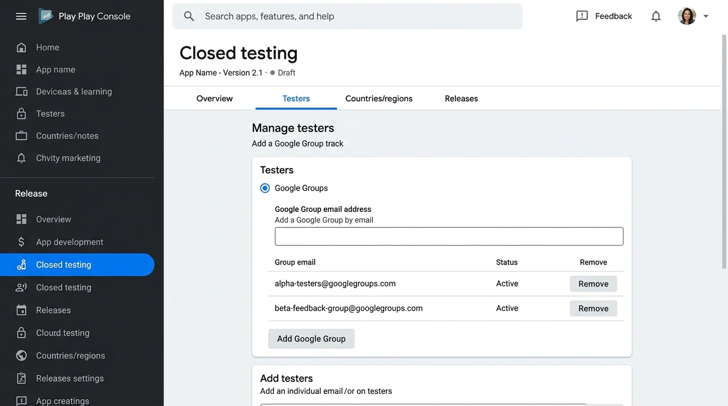Screen dimensions: 728x406
Task: Click the Release Overview grid icon
Action: click(x=21, y=219)
